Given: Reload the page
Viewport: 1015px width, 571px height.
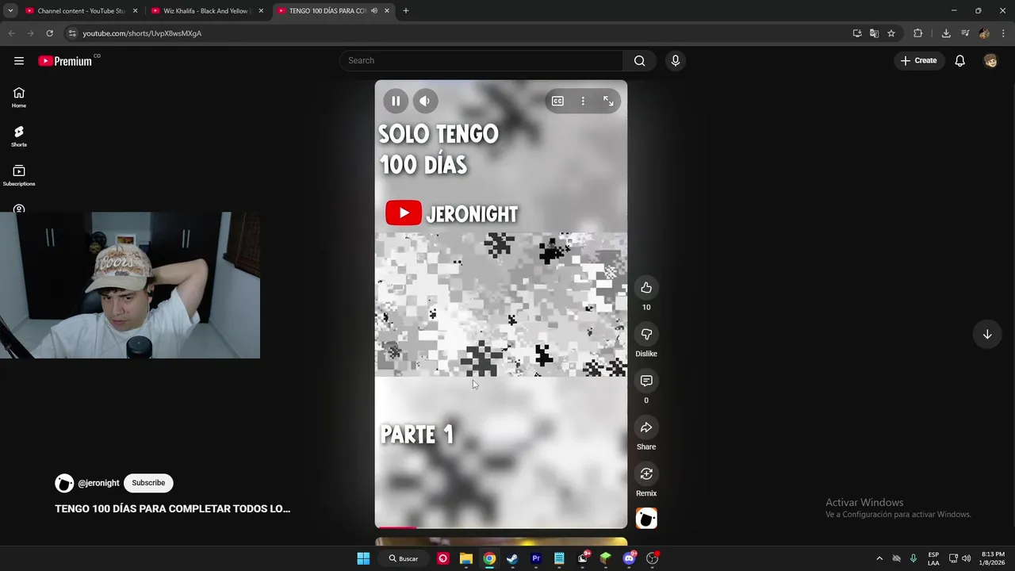Looking at the screenshot, I should click(49, 33).
